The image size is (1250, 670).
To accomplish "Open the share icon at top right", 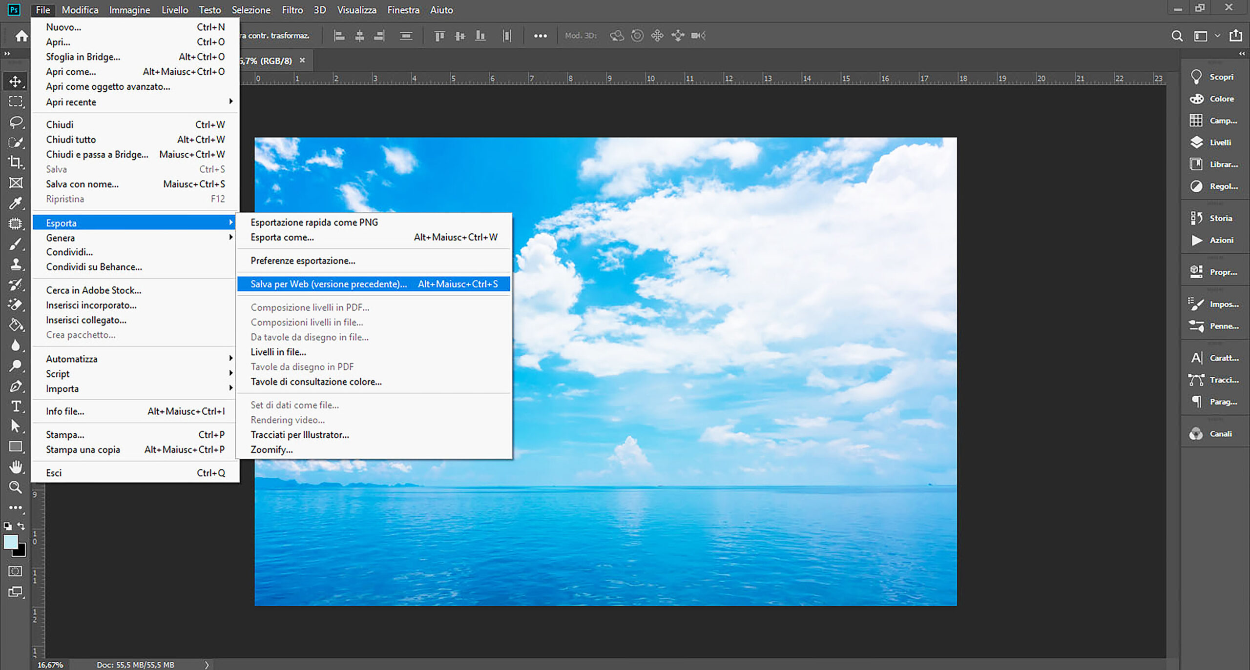I will click(1236, 35).
